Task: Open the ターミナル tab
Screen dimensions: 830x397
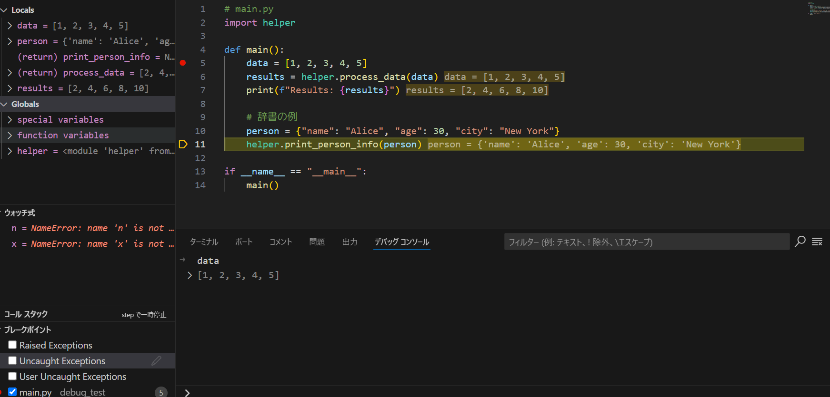Action: coord(204,242)
